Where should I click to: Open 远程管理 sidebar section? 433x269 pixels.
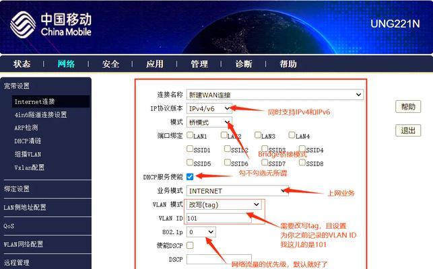tap(17, 262)
